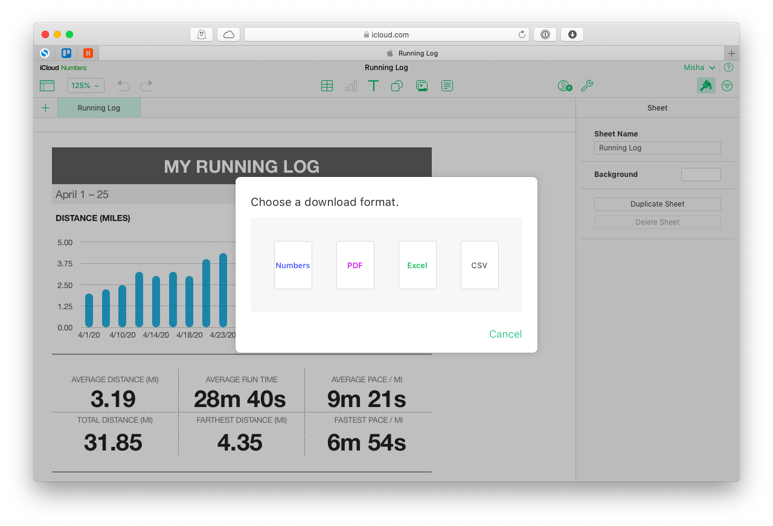Insert a text box with the T icon
Image resolution: width=773 pixels, height=526 pixels.
pos(373,86)
